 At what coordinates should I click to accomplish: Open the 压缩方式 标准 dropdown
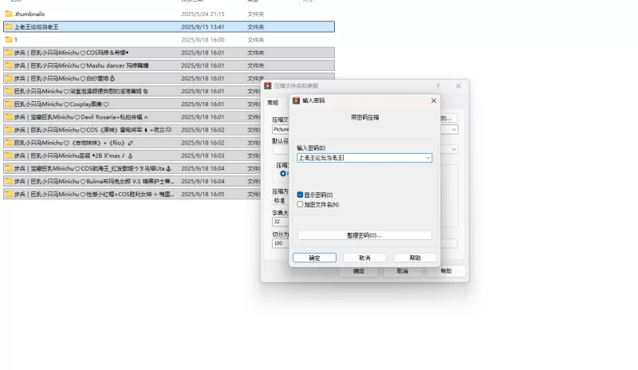point(279,201)
